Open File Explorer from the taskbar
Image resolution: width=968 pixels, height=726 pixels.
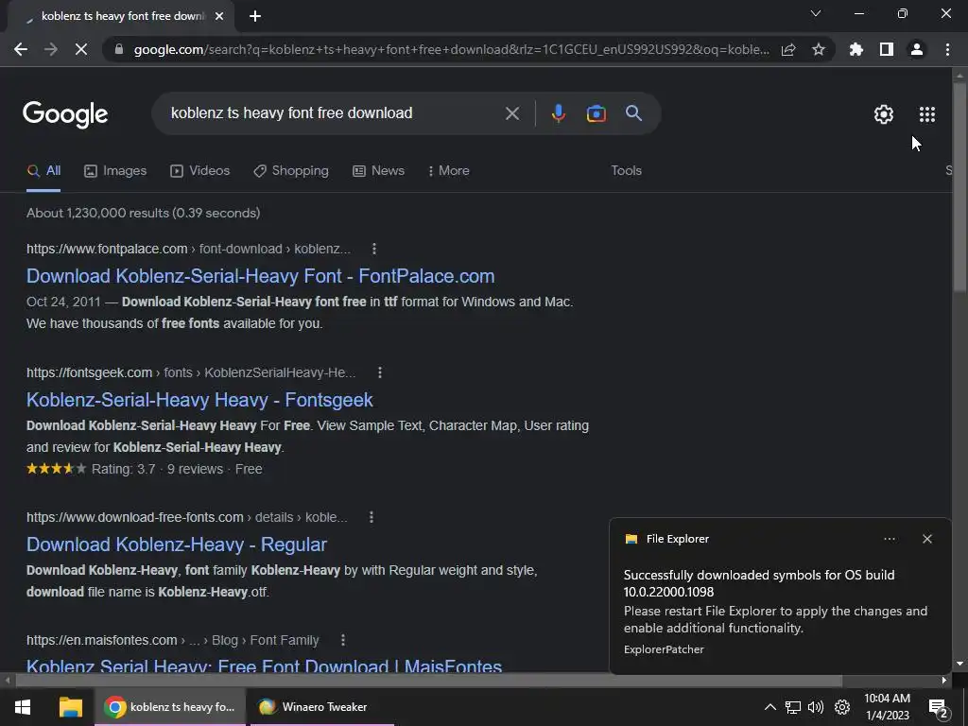[x=70, y=707]
